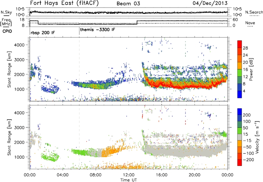Click the 'Fort Hays East (fitACF)' title

pos(64,3)
